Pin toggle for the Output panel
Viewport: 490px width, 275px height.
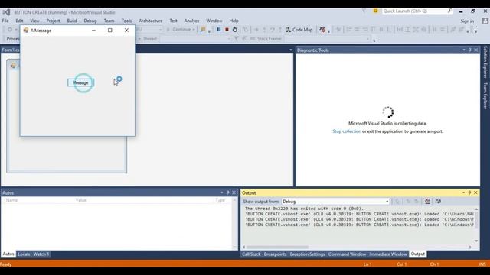click(469, 192)
